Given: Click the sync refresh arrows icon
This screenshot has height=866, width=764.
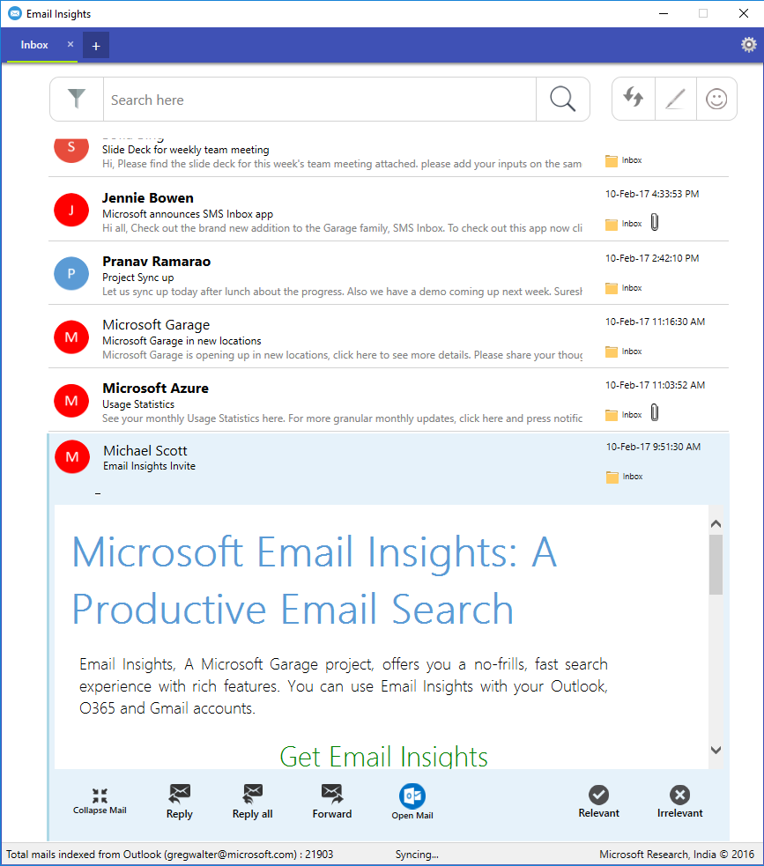Looking at the screenshot, I should (634, 98).
